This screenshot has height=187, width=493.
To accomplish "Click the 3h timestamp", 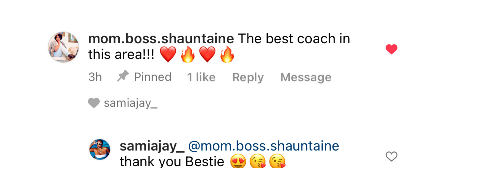I will tap(95, 77).
